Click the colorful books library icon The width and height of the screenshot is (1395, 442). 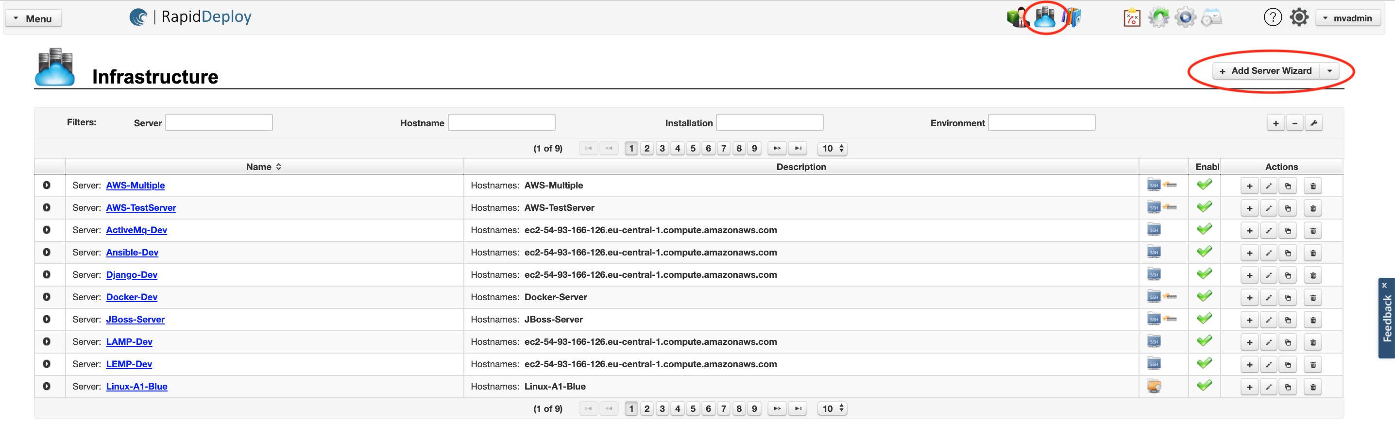(x=1072, y=17)
